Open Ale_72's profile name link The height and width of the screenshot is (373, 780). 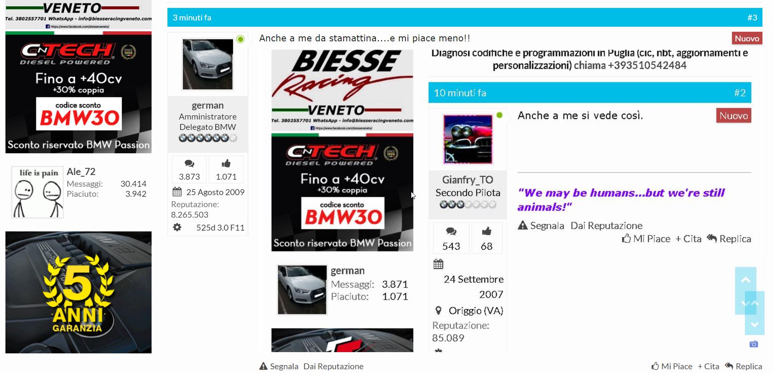[81, 172]
